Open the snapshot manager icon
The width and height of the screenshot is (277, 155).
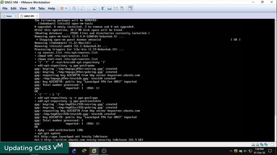(x=95, y=8)
